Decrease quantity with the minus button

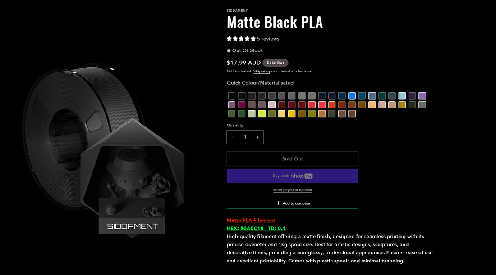point(233,137)
